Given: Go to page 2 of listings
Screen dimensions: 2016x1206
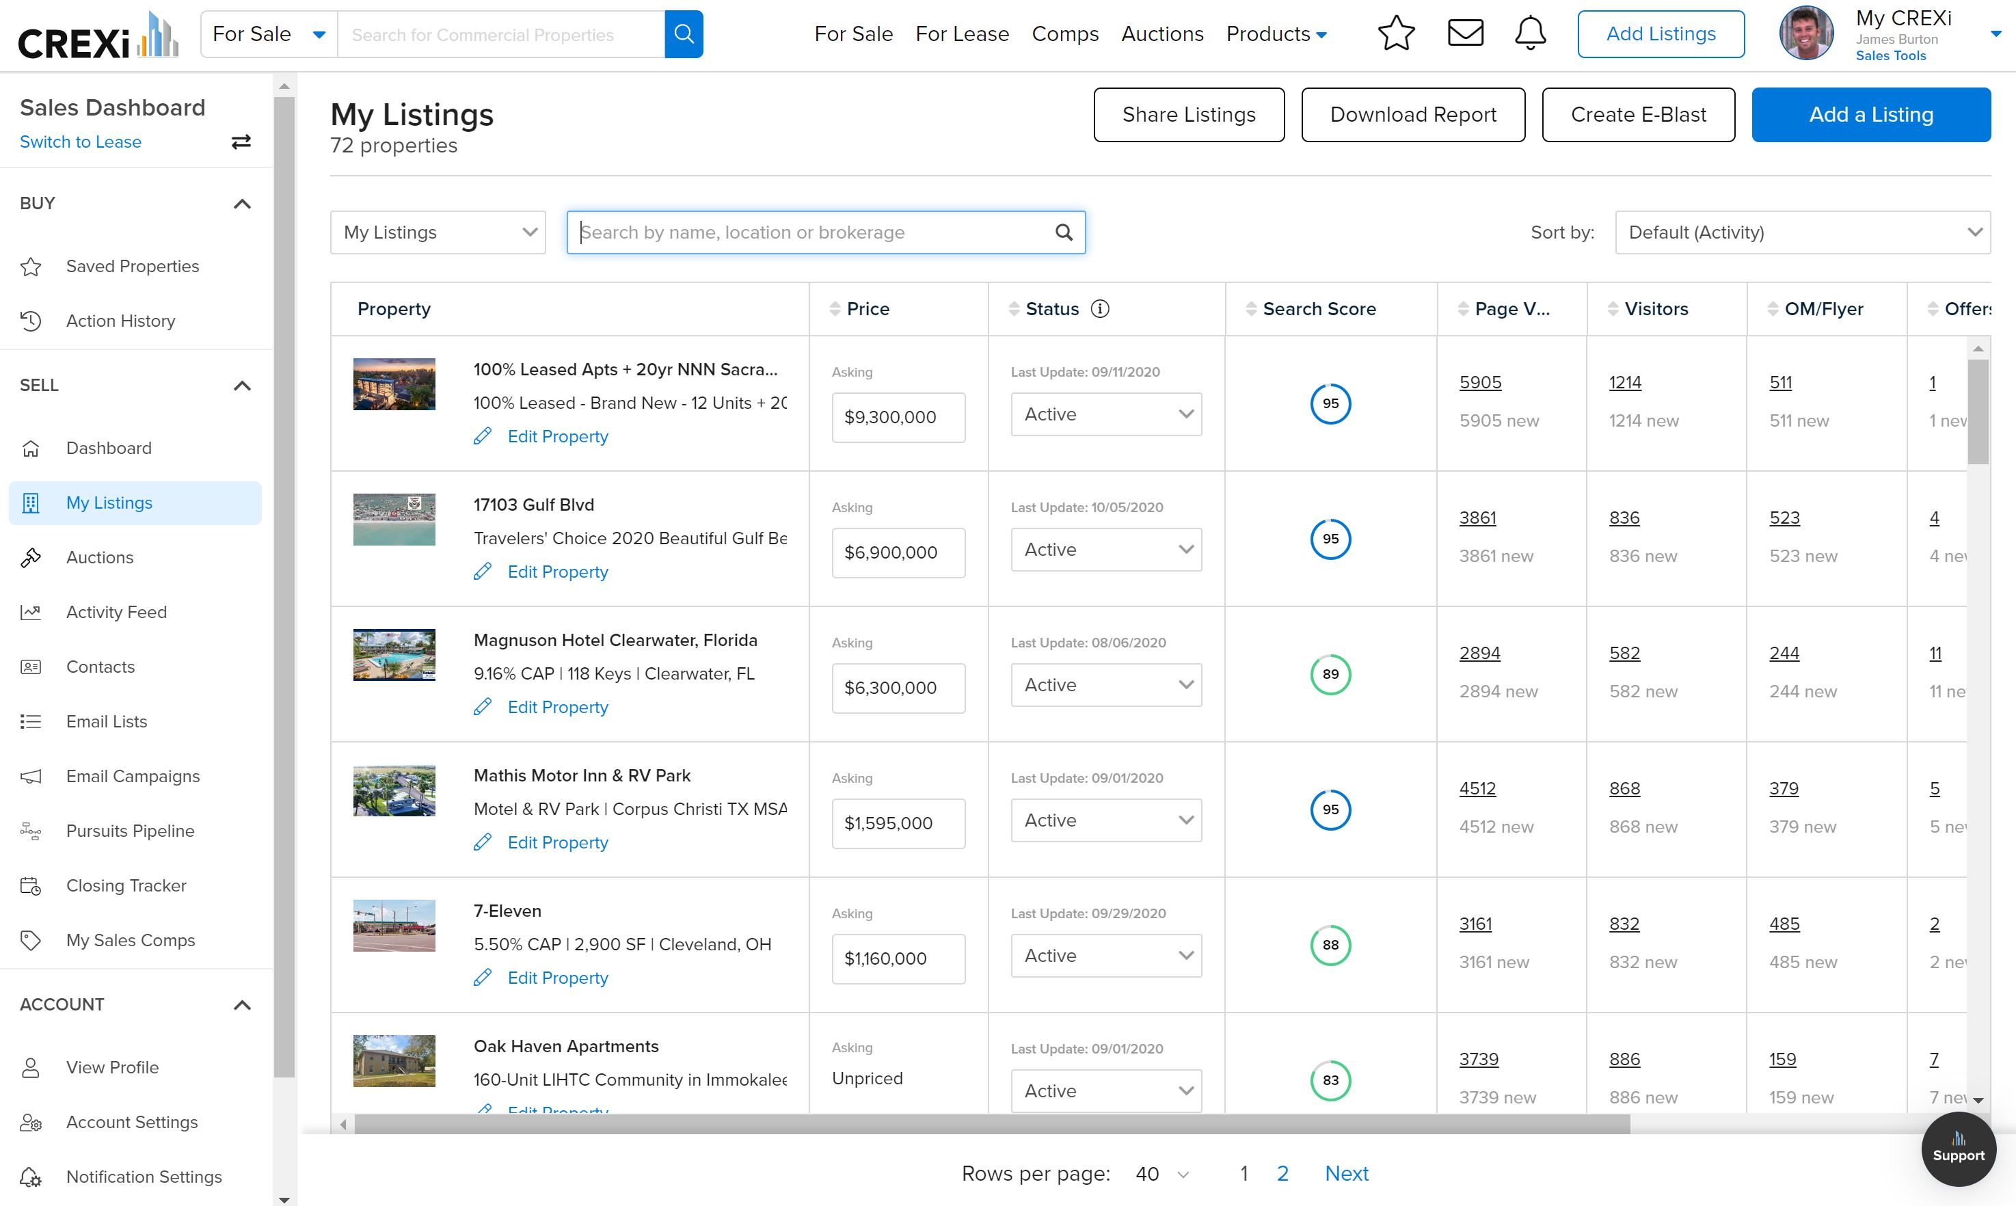Looking at the screenshot, I should [x=1282, y=1173].
